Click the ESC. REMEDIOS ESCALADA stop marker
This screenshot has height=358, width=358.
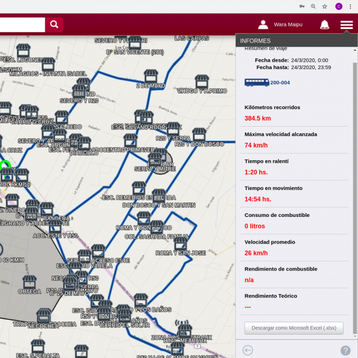[x=139, y=188]
